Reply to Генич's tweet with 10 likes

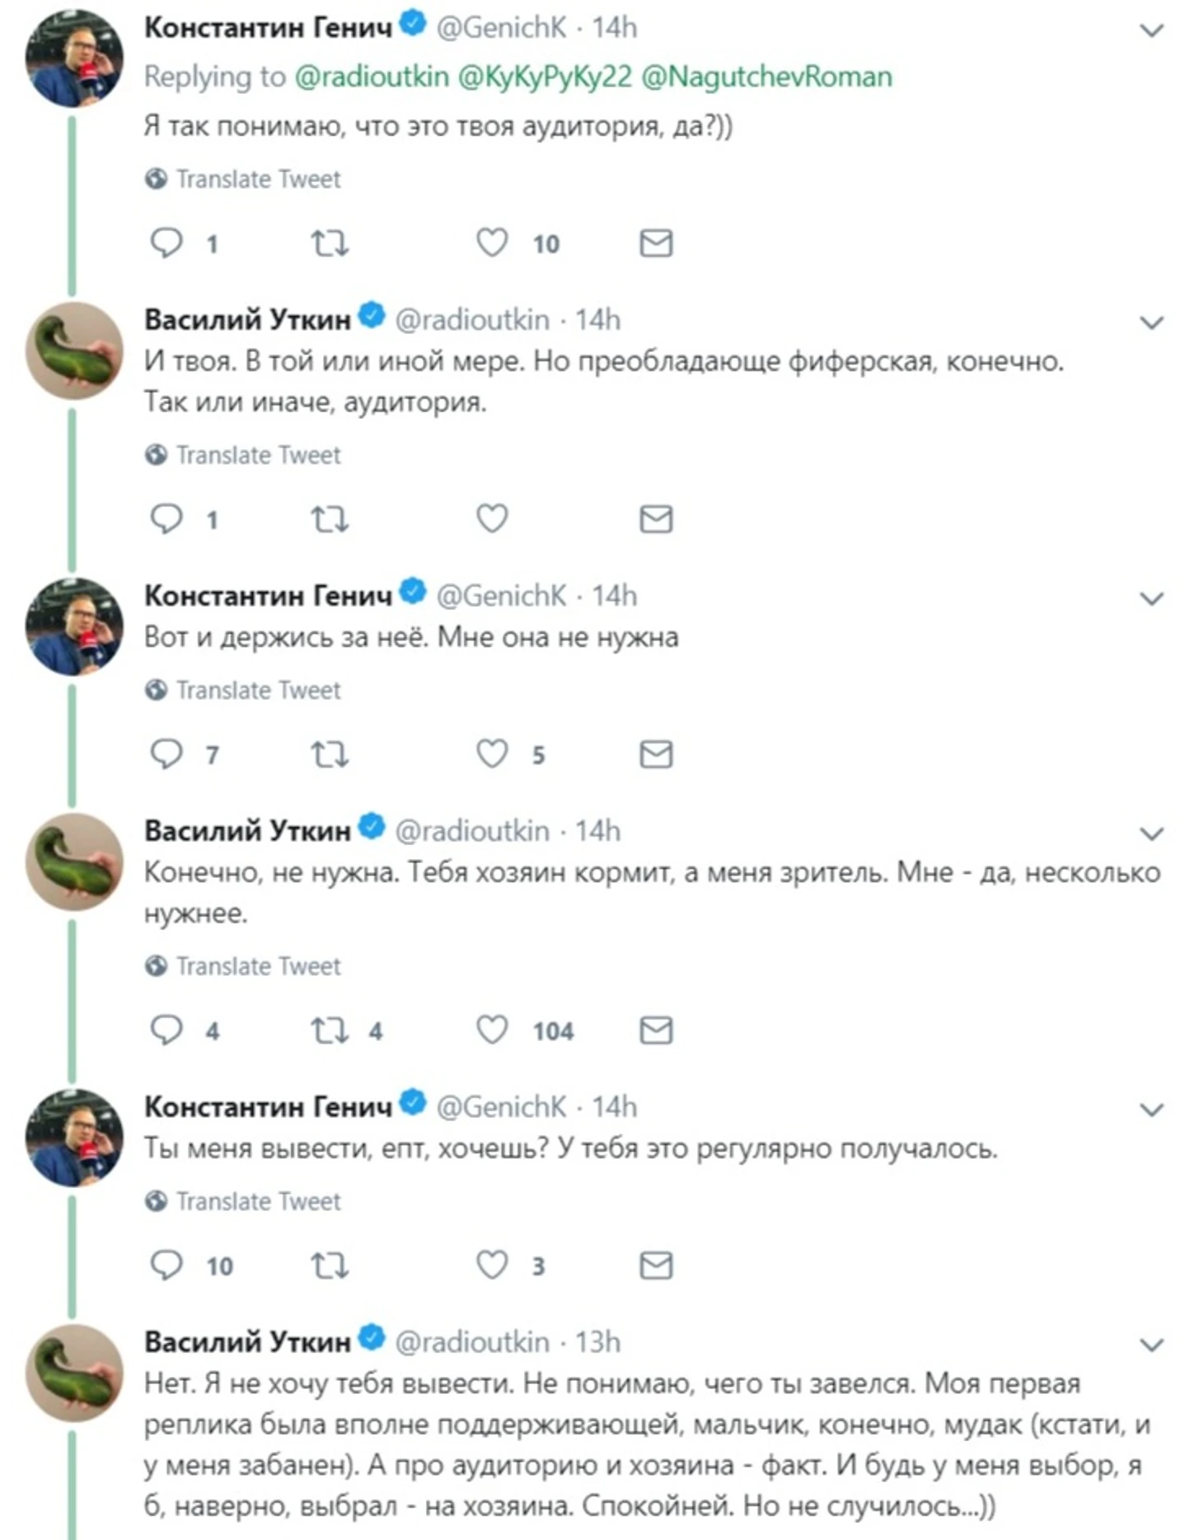click(x=166, y=243)
